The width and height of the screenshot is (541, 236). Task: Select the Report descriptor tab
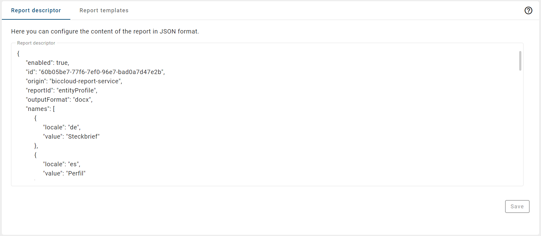point(36,10)
